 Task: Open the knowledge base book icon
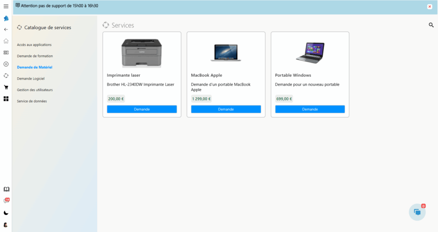click(6, 189)
